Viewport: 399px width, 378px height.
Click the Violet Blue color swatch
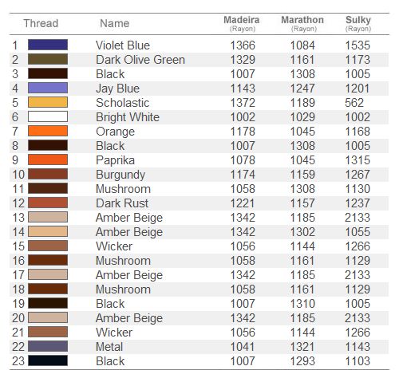[x=48, y=45]
